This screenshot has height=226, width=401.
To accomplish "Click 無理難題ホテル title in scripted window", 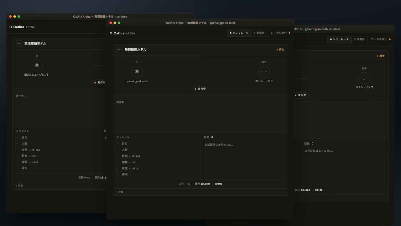I will tap(35, 43).
